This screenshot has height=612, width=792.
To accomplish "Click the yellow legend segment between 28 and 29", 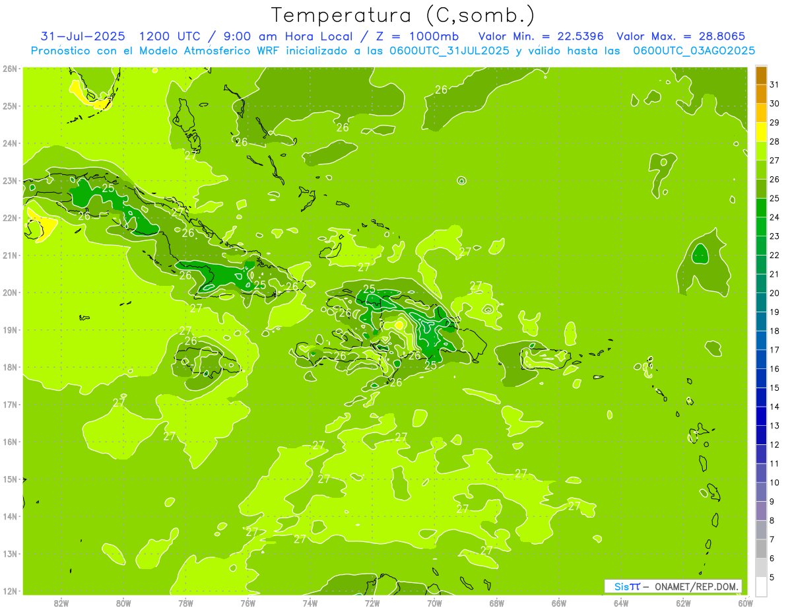I will (761, 132).
